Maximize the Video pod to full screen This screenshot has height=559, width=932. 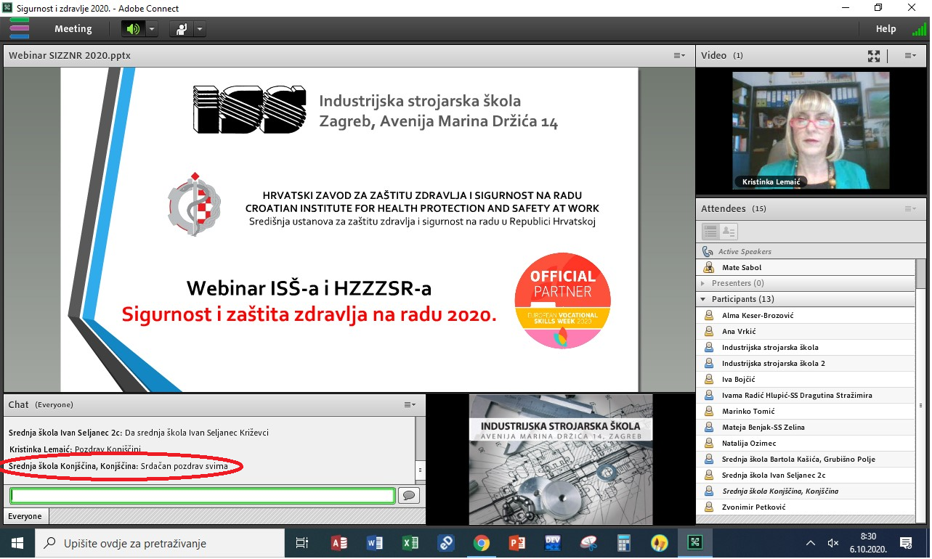874,55
